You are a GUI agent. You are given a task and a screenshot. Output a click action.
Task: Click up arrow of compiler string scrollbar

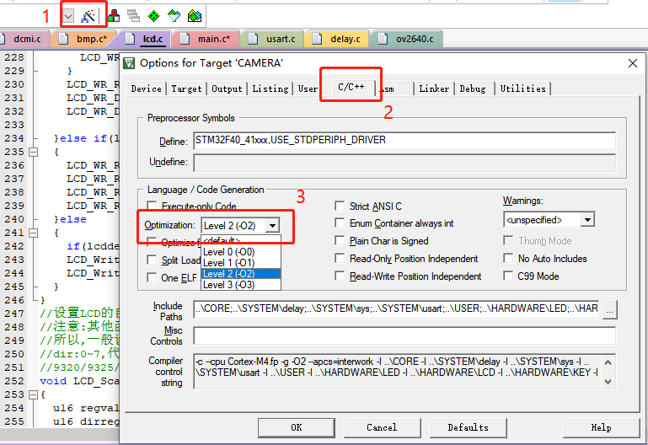pyautogui.click(x=608, y=362)
